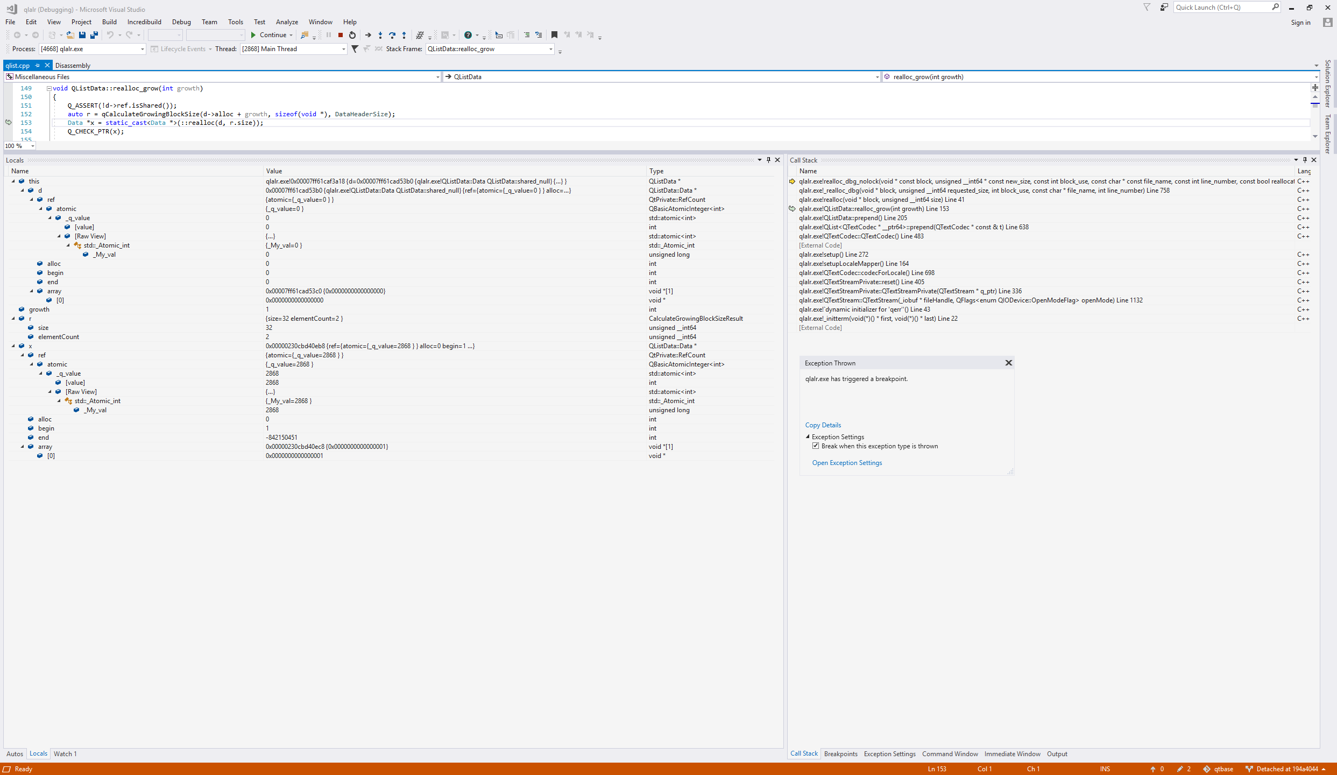
Task: Click the Step Into icon
Action: click(x=380, y=35)
